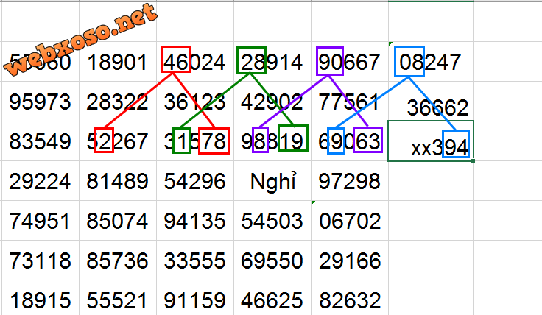The image size is (542, 315).
Task: Click on the 55521 cell
Action: (118, 298)
